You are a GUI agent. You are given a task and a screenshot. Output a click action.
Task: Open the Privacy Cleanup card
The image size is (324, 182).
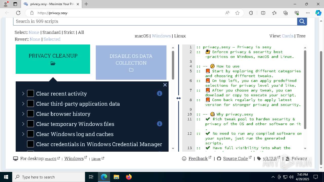point(53,59)
